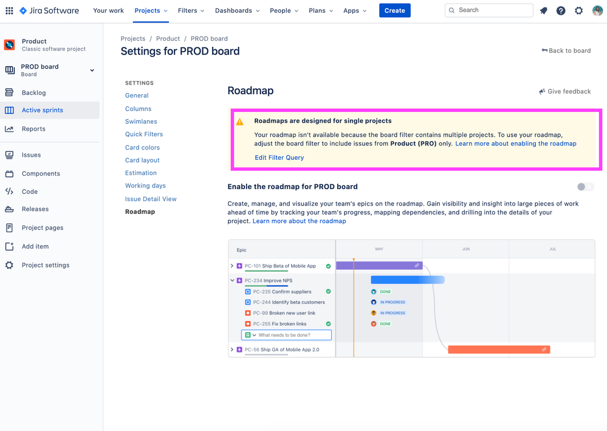Open the Card colors settings tab

tap(142, 148)
